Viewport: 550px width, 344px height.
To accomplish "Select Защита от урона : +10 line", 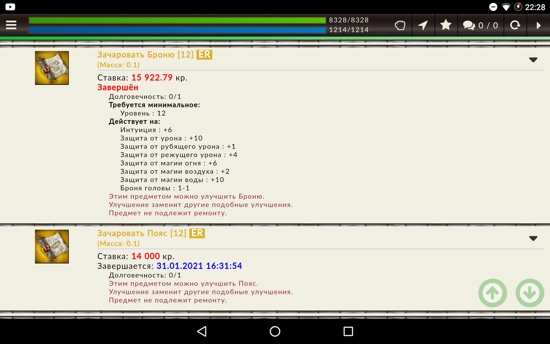I will pos(161,138).
